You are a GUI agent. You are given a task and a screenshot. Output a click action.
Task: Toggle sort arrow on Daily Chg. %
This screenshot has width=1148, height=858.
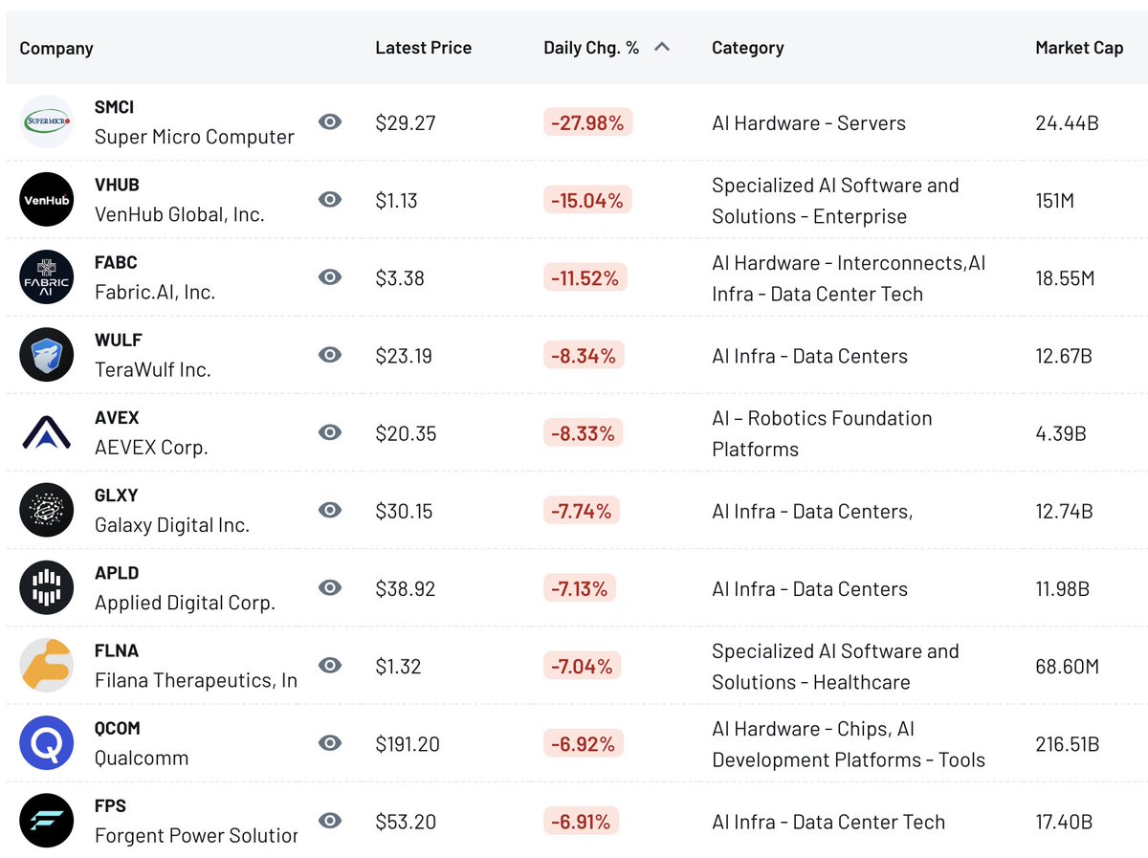pos(662,47)
